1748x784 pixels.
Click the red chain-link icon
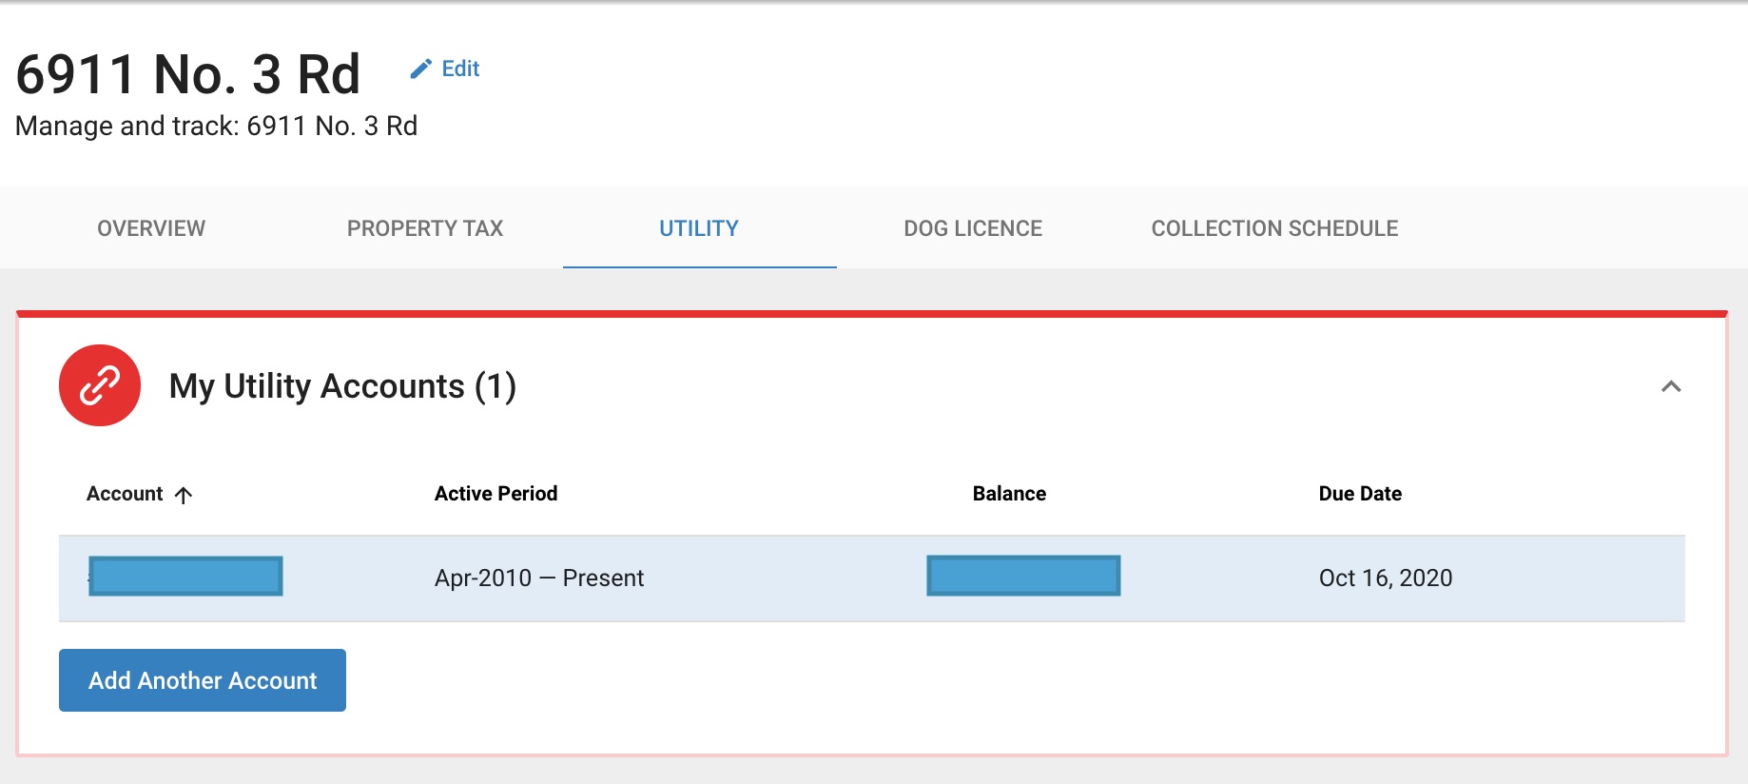pyautogui.click(x=100, y=385)
